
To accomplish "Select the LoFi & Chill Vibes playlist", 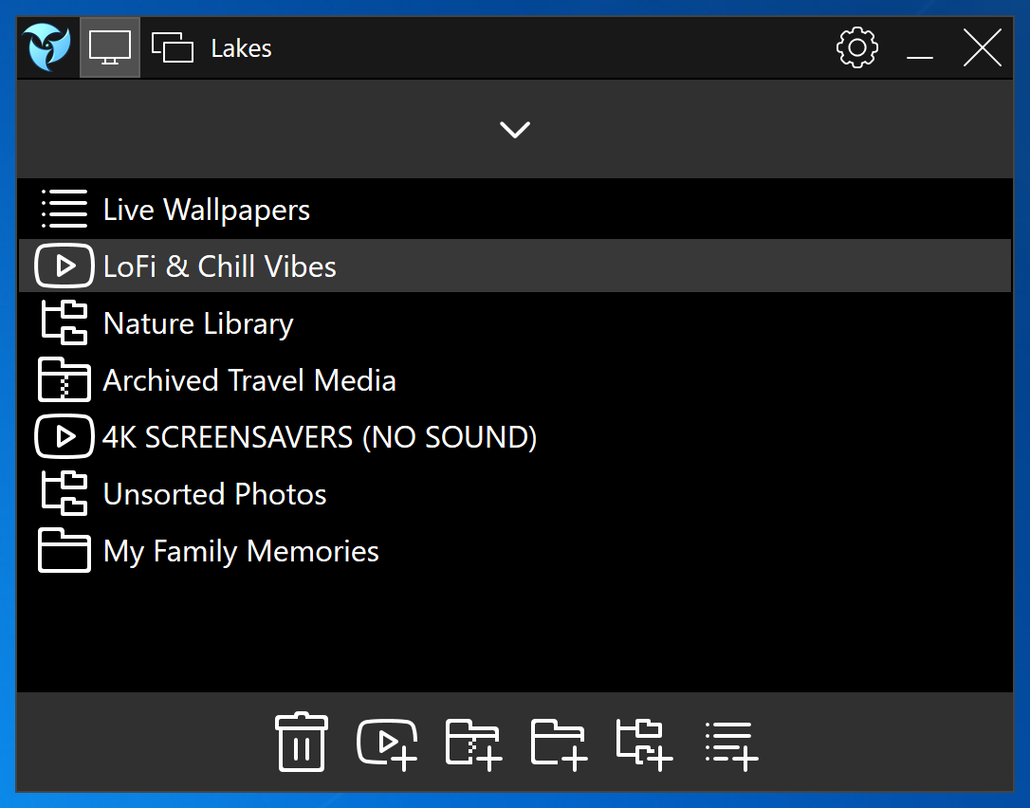I will pos(219,266).
